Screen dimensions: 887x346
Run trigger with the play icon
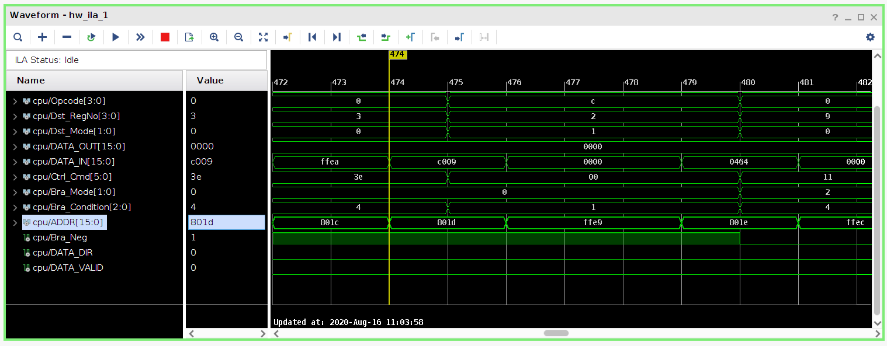click(116, 37)
